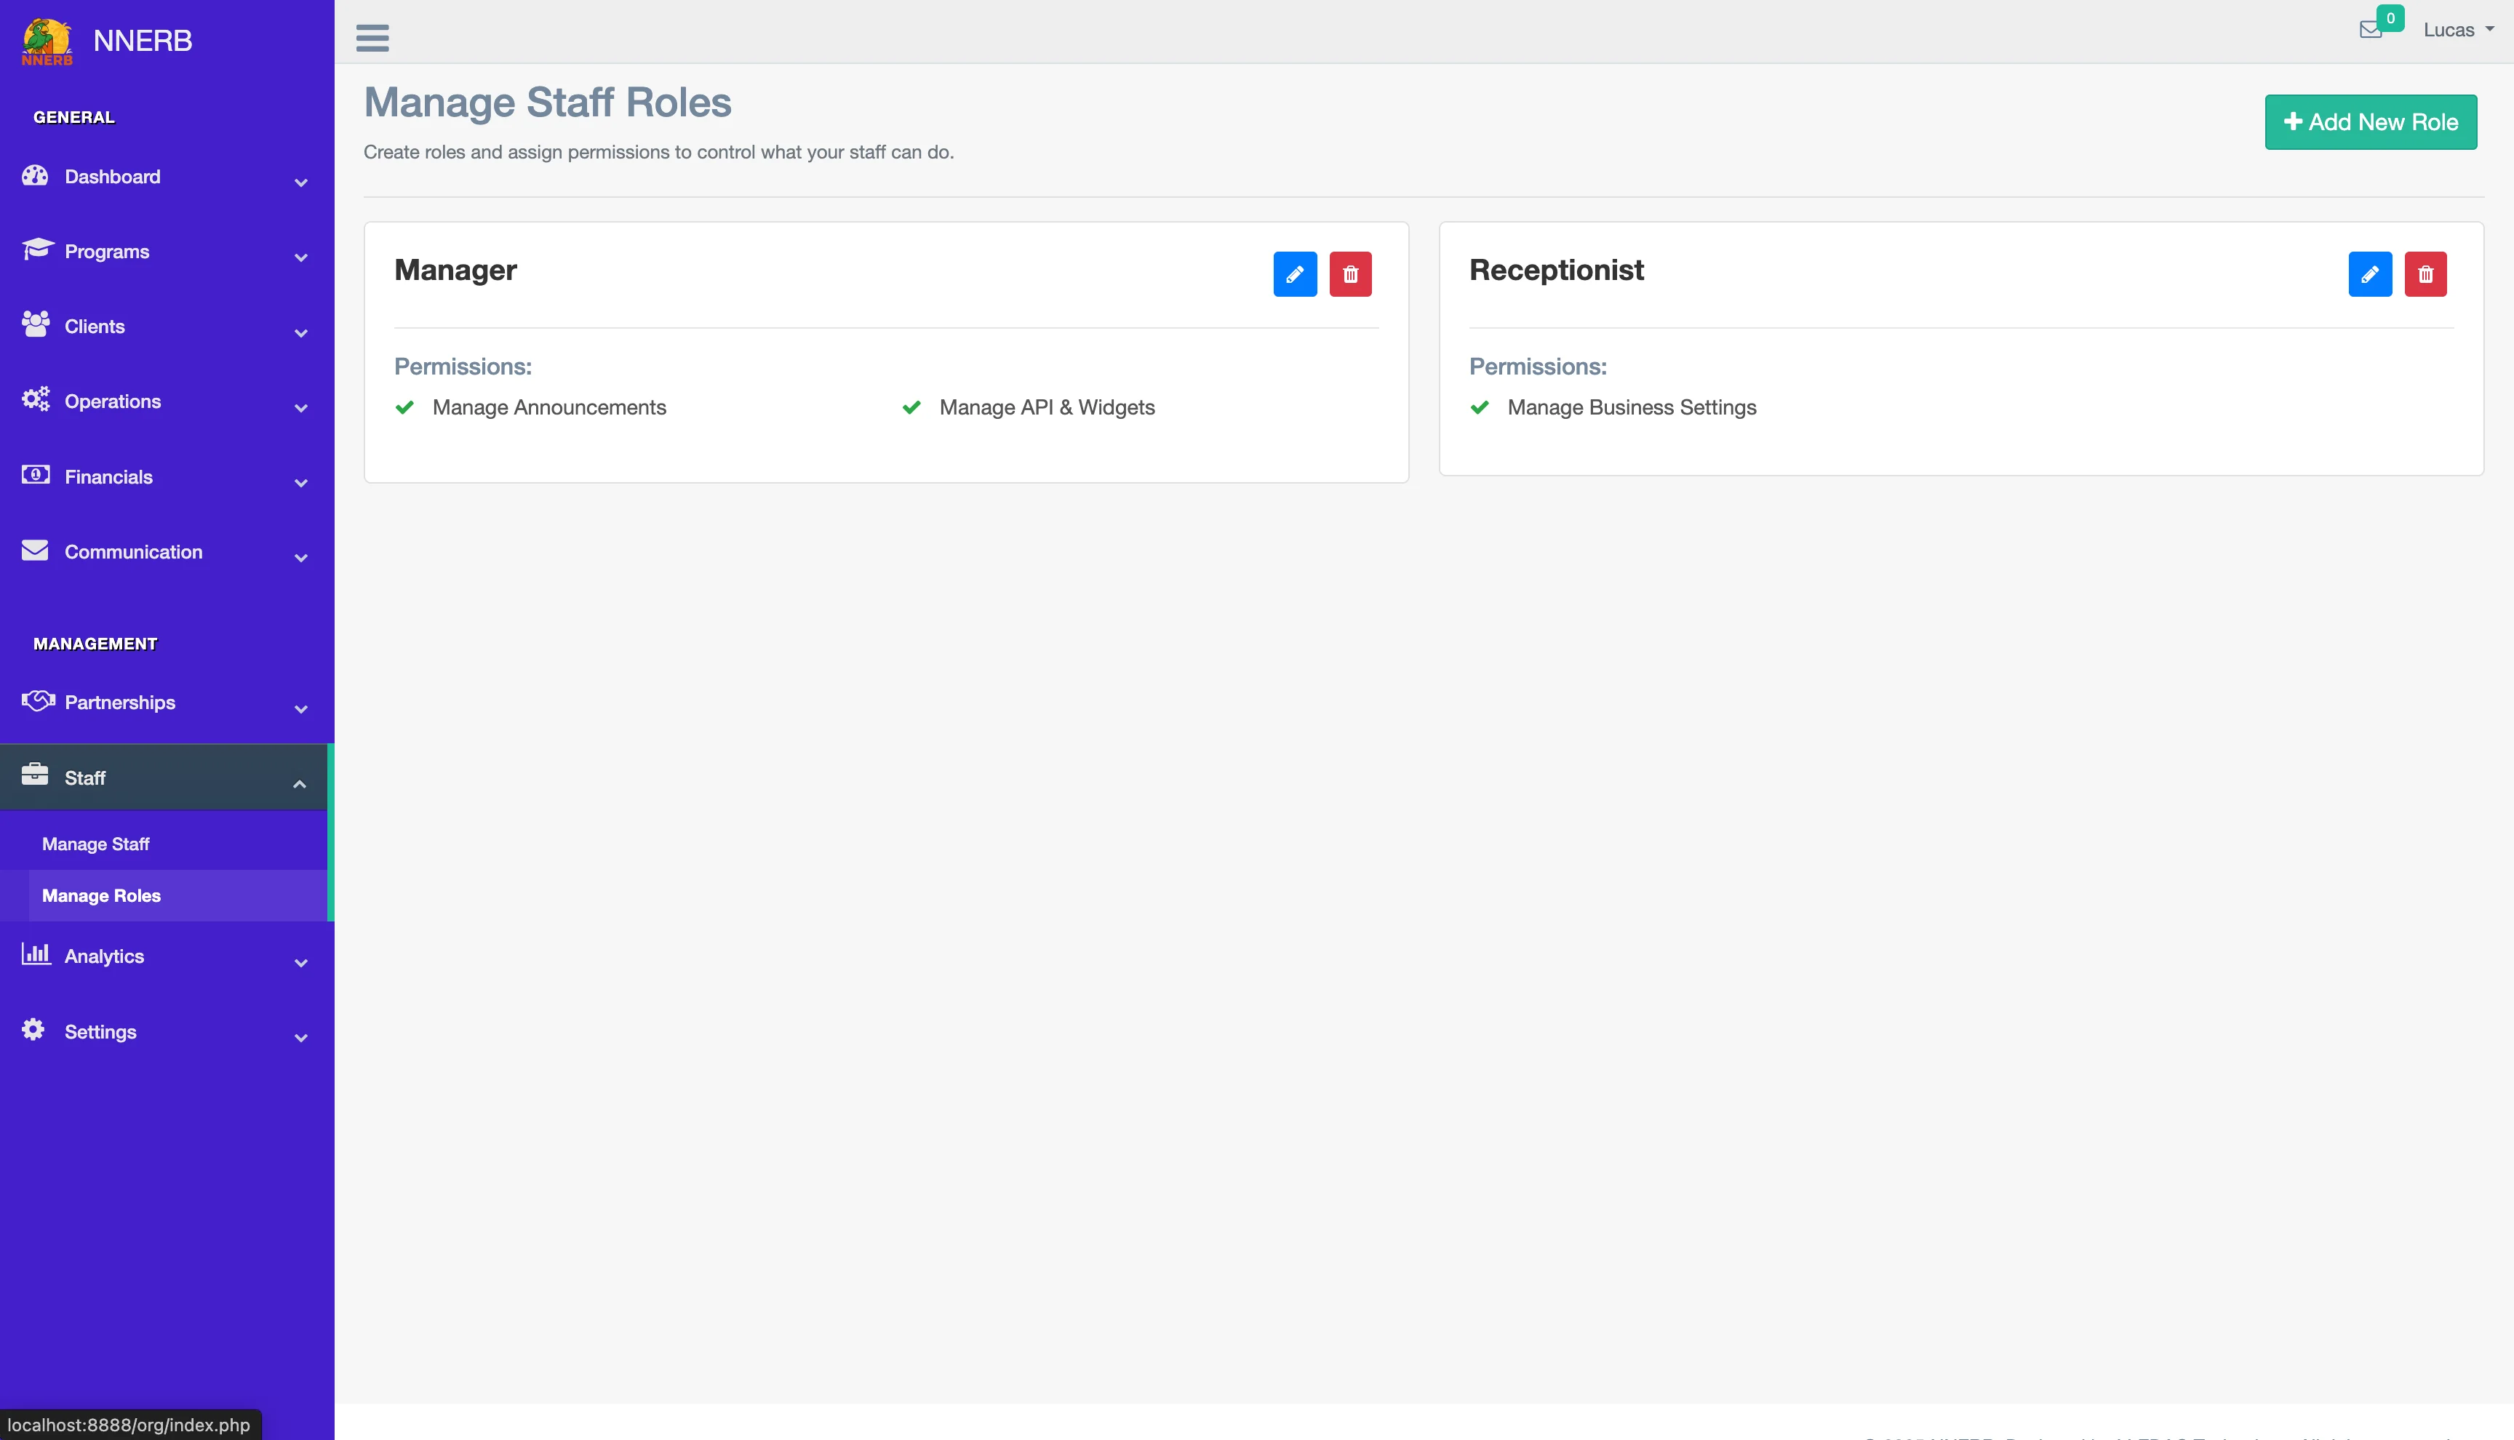Click the Dashboard gauge icon
The image size is (2514, 1440).
click(x=35, y=176)
